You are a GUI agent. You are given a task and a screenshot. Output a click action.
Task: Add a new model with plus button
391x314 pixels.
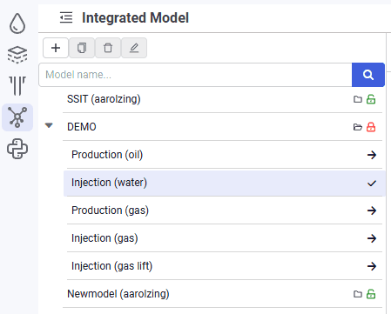tap(56, 48)
